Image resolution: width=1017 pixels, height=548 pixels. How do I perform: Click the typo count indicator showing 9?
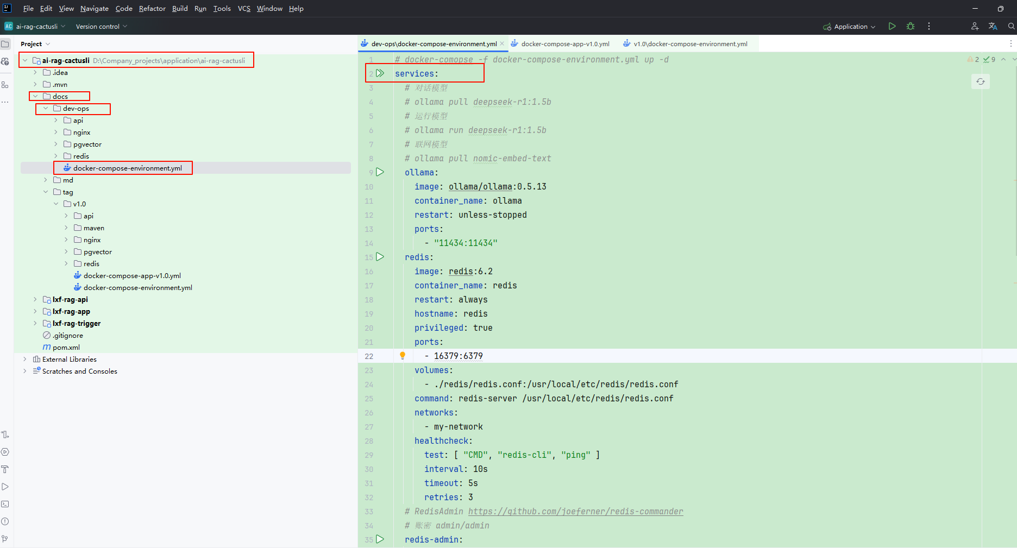point(989,59)
